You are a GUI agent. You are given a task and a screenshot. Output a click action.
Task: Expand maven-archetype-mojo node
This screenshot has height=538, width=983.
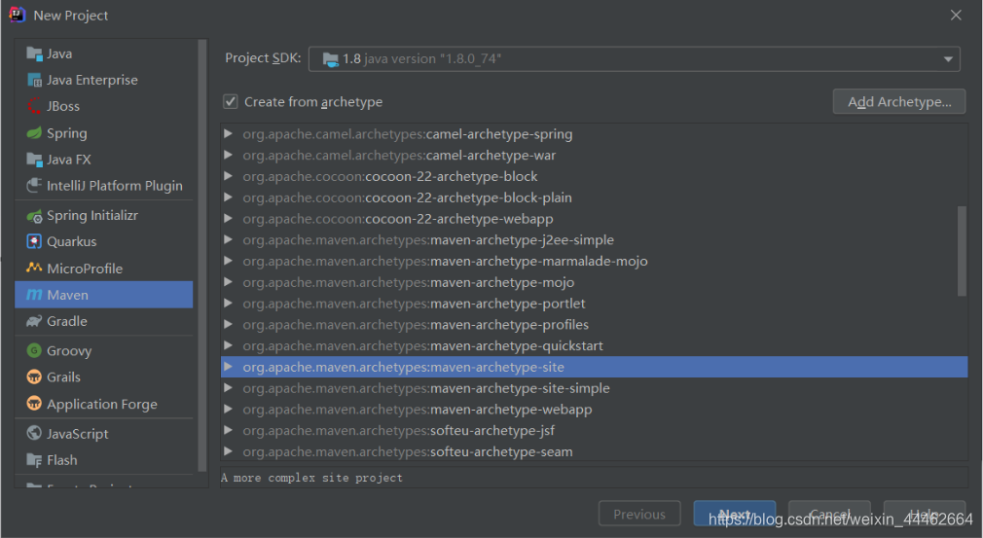[228, 282]
